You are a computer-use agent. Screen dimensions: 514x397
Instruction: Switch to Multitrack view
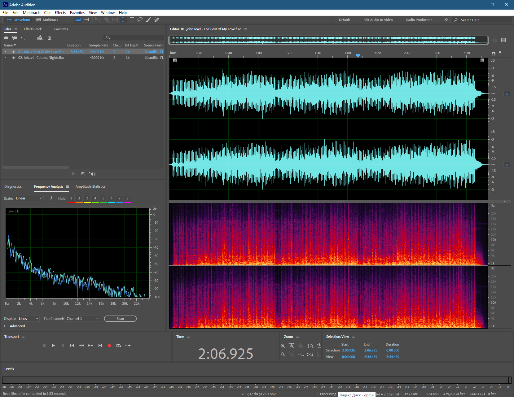click(x=47, y=20)
